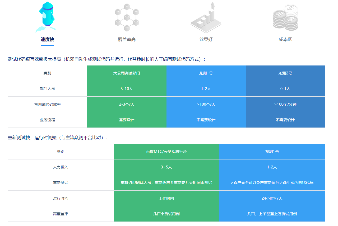The image size is (338, 226).
Task: Click the 测试代码编写效率极大提高 heading
Action: 107,59
